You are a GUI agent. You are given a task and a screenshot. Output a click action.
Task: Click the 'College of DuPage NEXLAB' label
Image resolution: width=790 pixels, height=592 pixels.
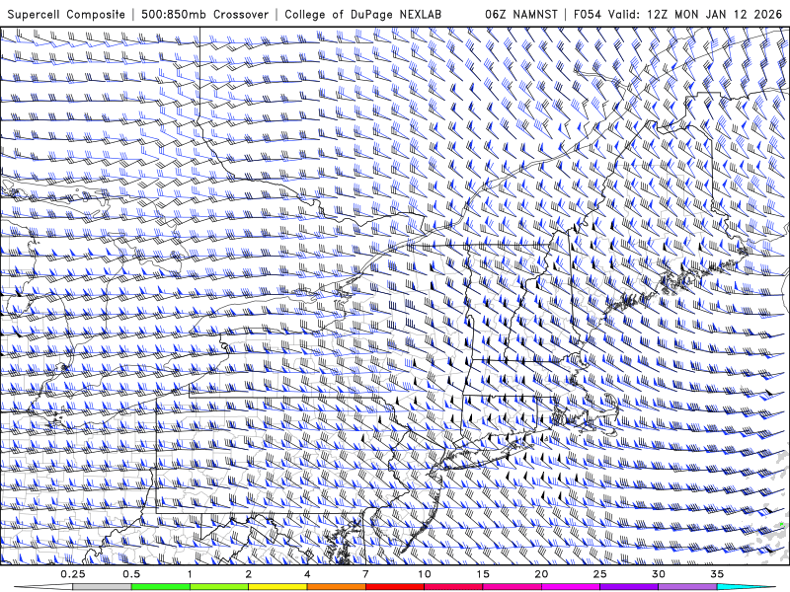(362, 14)
